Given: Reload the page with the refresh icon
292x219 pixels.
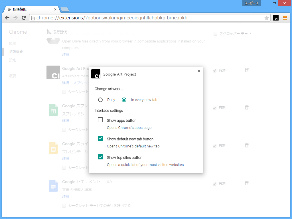Looking at the screenshot, I should coord(24,18).
